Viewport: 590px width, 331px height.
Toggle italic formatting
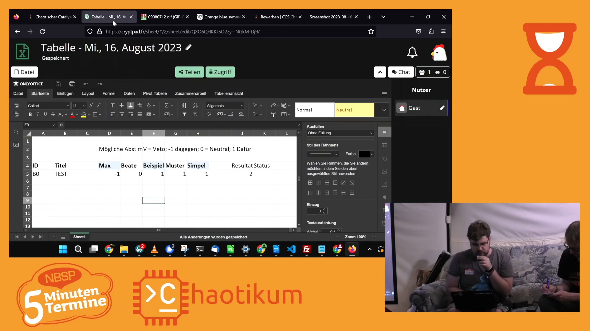pos(37,115)
